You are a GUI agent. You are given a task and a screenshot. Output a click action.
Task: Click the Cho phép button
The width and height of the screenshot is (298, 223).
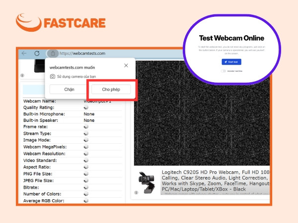tap(111, 89)
